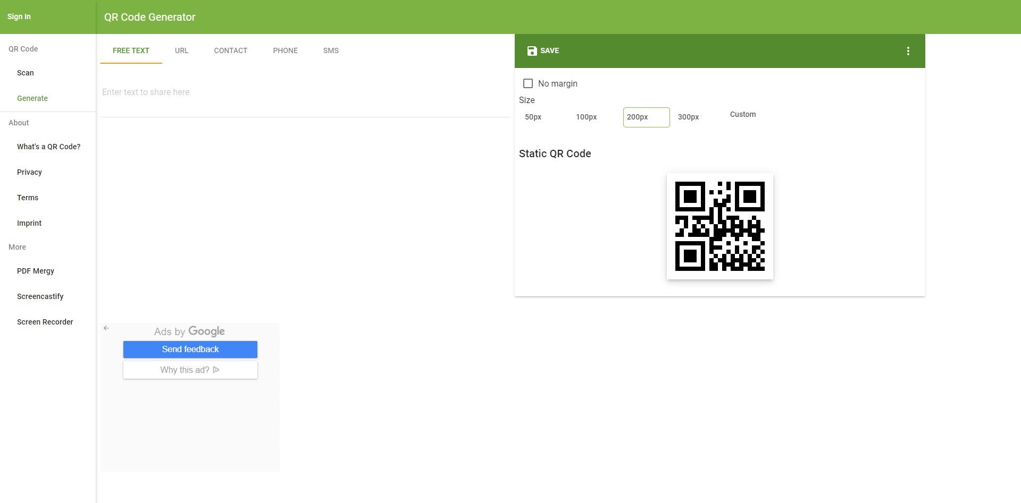This screenshot has width=1021, height=503.
Task: Enable the No margin checkbox
Action: (x=528, y=83)
